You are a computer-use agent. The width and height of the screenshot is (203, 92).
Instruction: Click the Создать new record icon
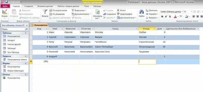pyautogui.click(x=104, y=10)
